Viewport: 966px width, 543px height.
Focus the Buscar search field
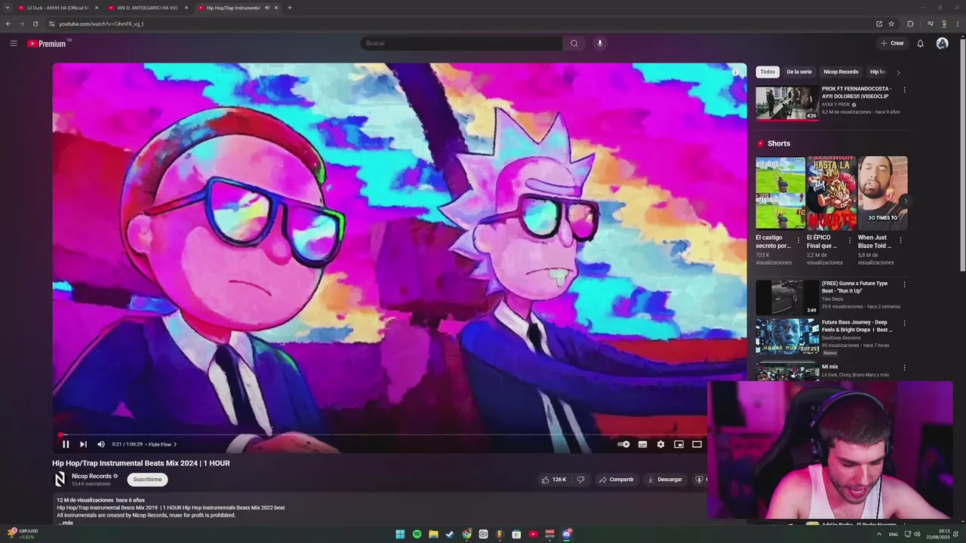click(462, 43)
